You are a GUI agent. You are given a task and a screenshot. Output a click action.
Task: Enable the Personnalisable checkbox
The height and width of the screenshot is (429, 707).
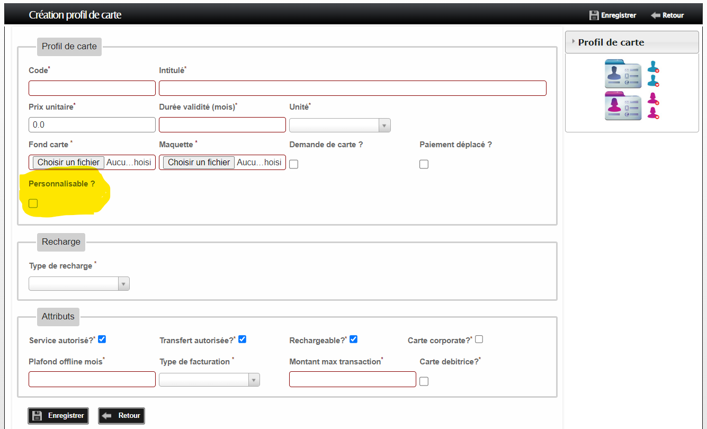pos(33,203)
